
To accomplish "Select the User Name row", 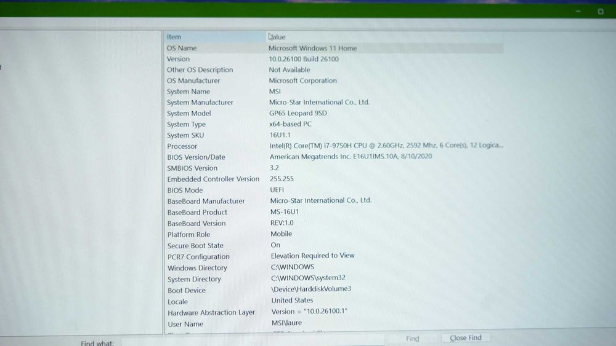I will (x=185, y=324).
